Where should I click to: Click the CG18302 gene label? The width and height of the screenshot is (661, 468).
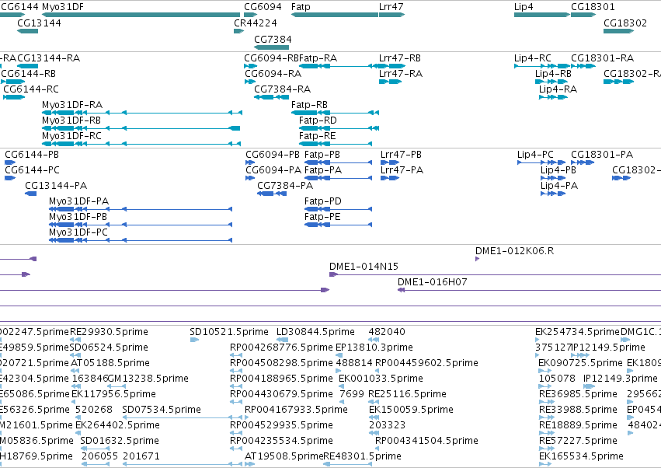(x=625, y=23)
